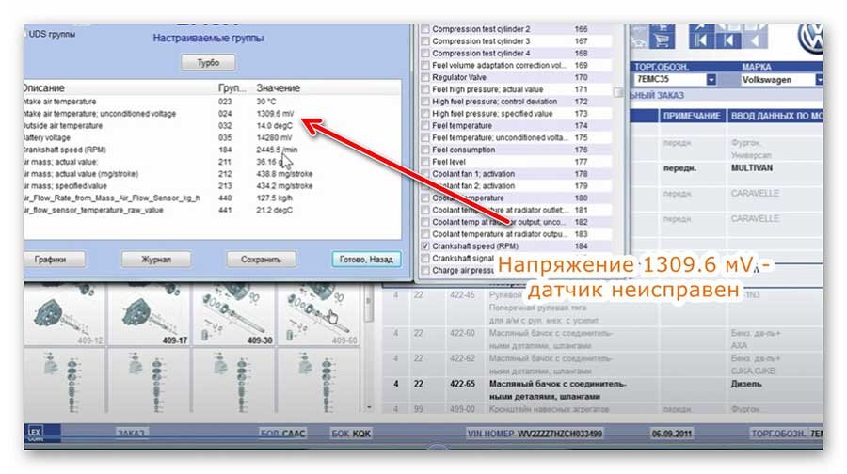This screenshot has height=474, width=847.
Task: Select the Crankshaft speed (RPM) 184 row
Action: [x=213, y=150]
